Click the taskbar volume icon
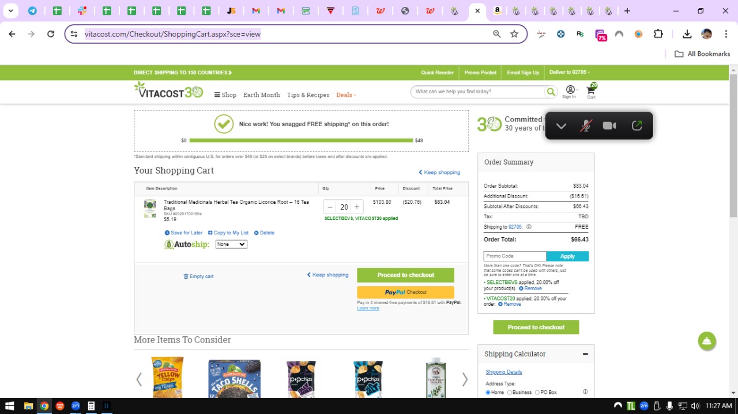The width and height of the screenshot is (738, 414). tap(695, 406)
